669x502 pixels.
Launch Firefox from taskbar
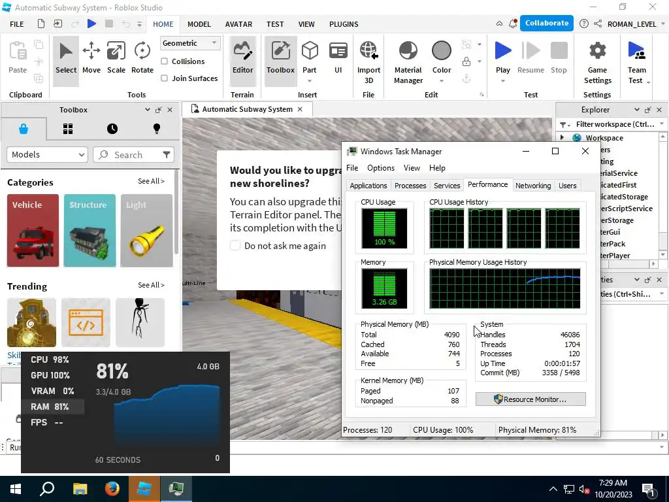(x=112, y=489)
